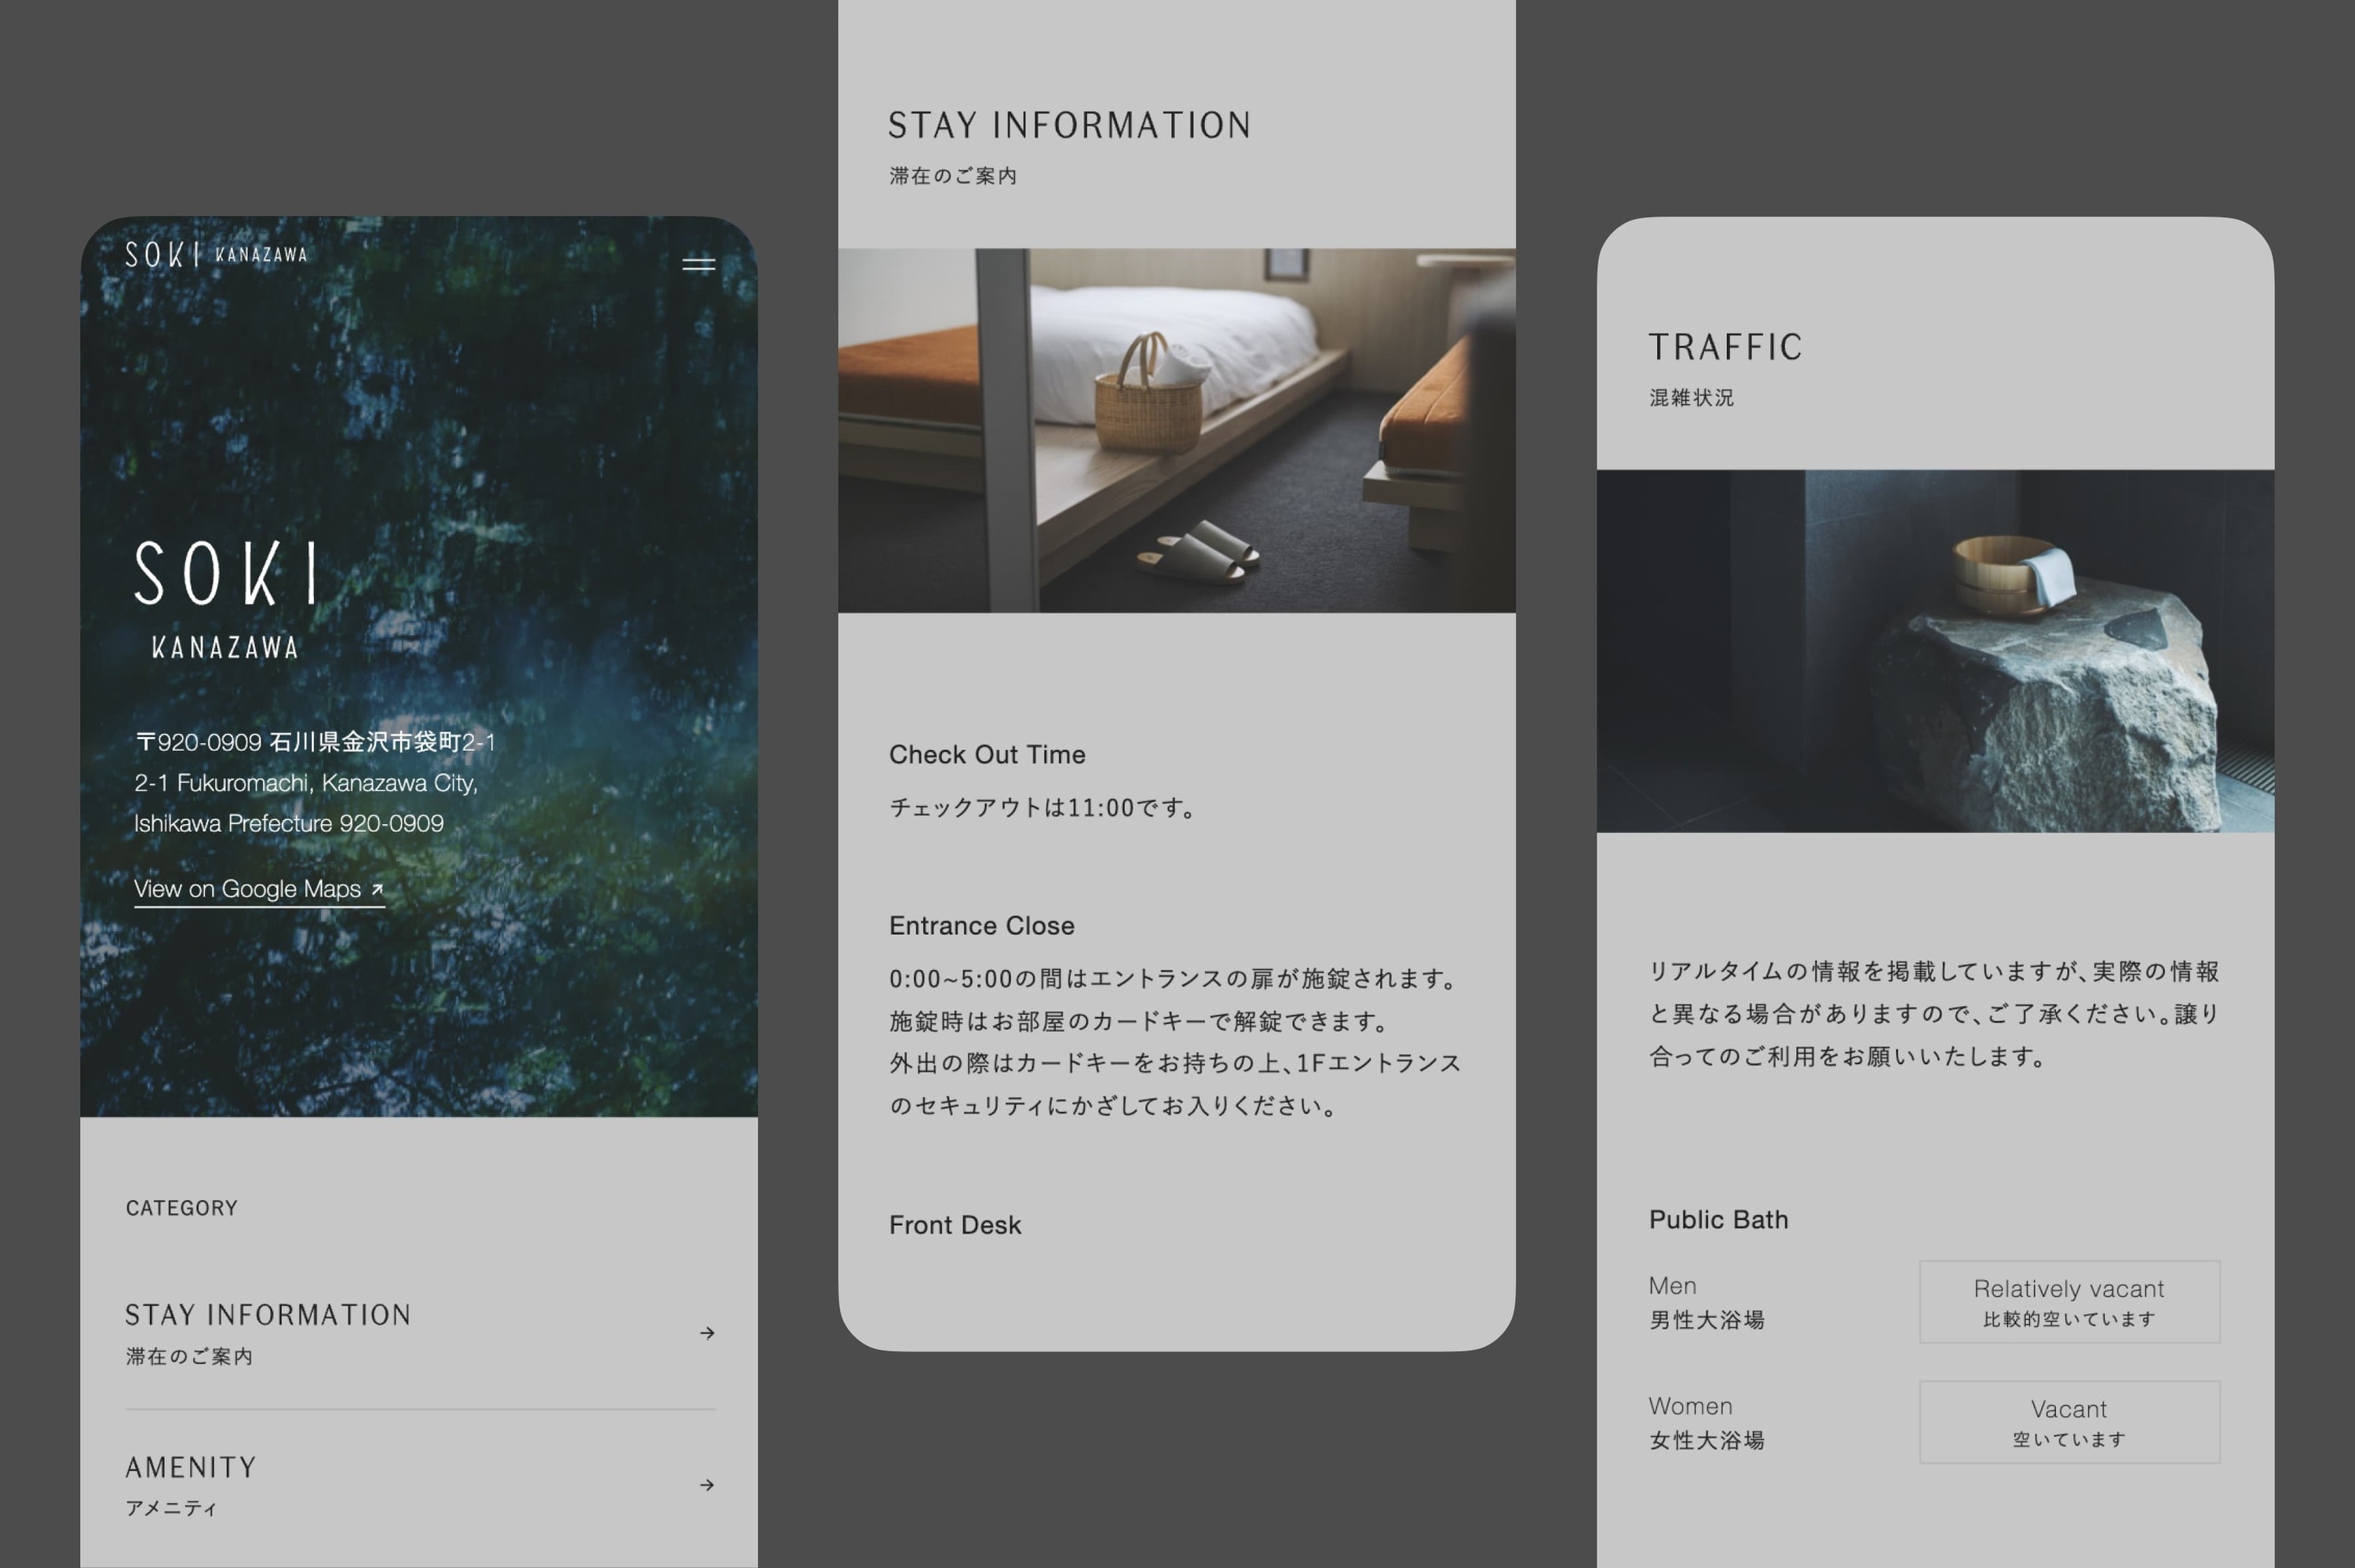Click the Front Desk heading
This screenshot has height=1568, width=2355.
tap(955, 1225)
